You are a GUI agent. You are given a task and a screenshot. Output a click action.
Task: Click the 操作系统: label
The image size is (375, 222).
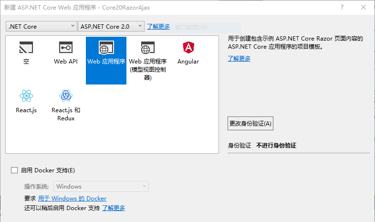pos(36,187)
